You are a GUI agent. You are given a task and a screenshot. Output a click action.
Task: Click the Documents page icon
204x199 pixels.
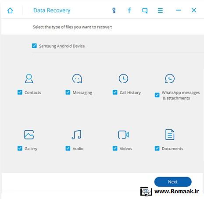(170, 135)
